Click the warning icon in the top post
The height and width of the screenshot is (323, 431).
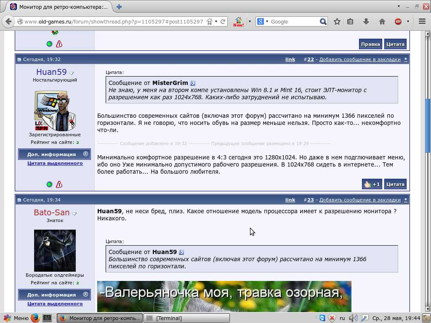coord(59,44)
